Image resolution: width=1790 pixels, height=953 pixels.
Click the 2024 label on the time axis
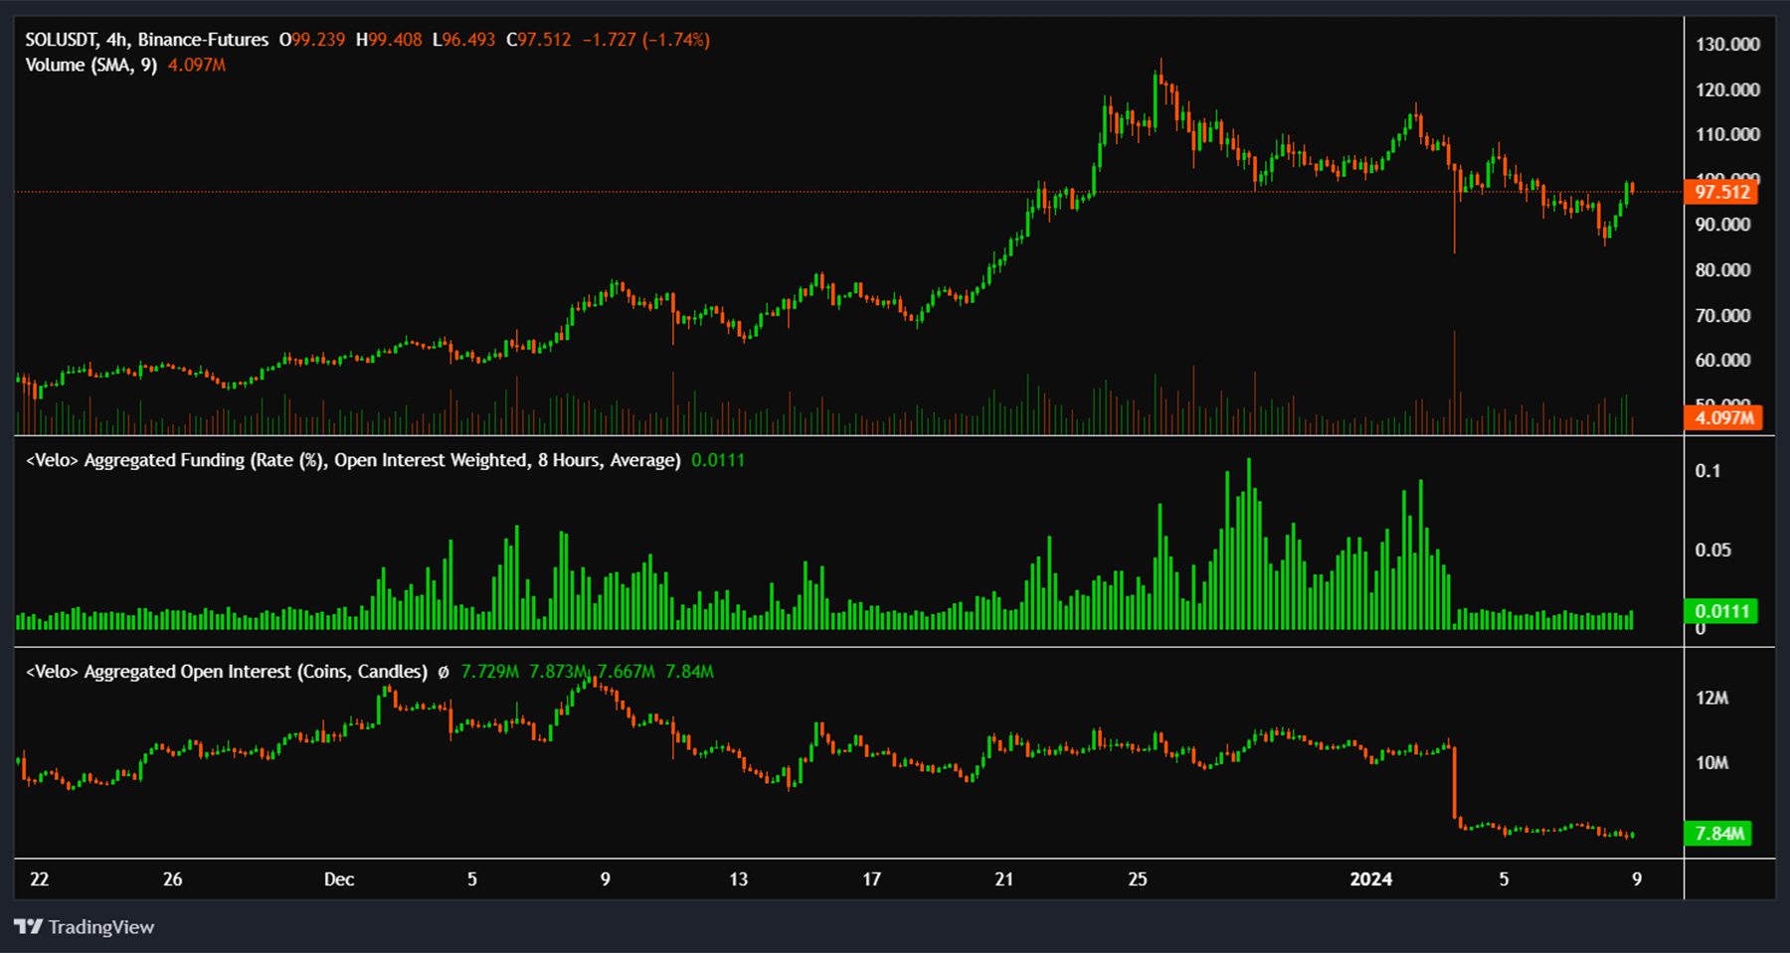tap(1370, 879)
